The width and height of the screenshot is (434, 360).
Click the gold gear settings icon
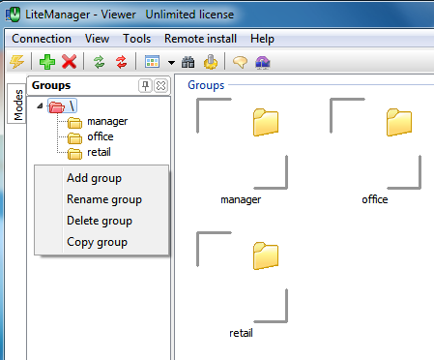coord(211,62)
